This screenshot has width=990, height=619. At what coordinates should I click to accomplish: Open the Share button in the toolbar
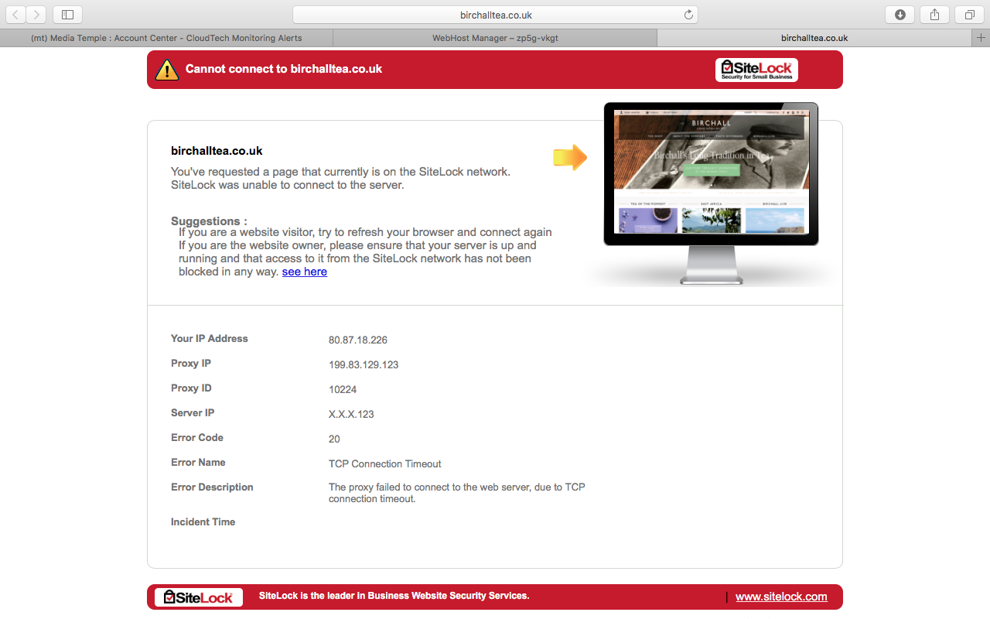[935, 15]
